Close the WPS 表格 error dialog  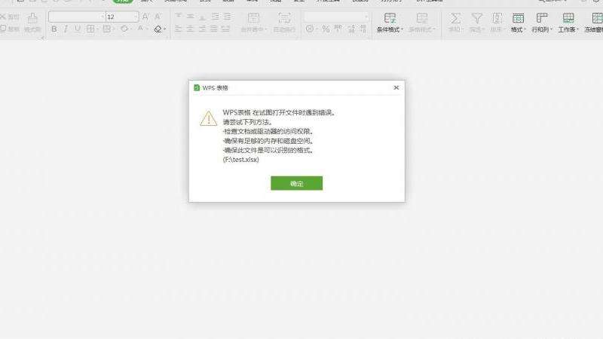(396, 87)
